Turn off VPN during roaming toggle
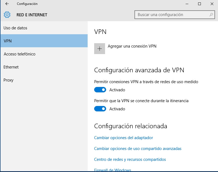Viewport: 218px width, 172px height. pyautogui.click(x=100, y=109)
